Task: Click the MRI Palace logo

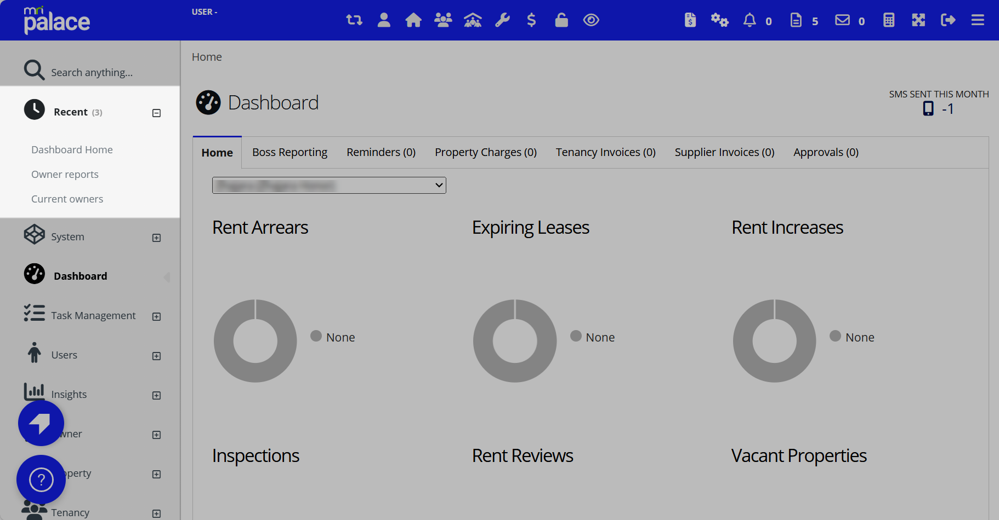Action: tap(57, 20)
